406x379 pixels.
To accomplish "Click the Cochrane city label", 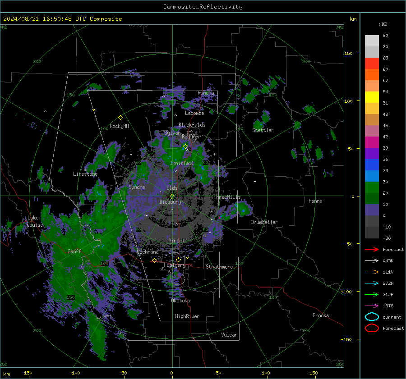I will (148, 252).
